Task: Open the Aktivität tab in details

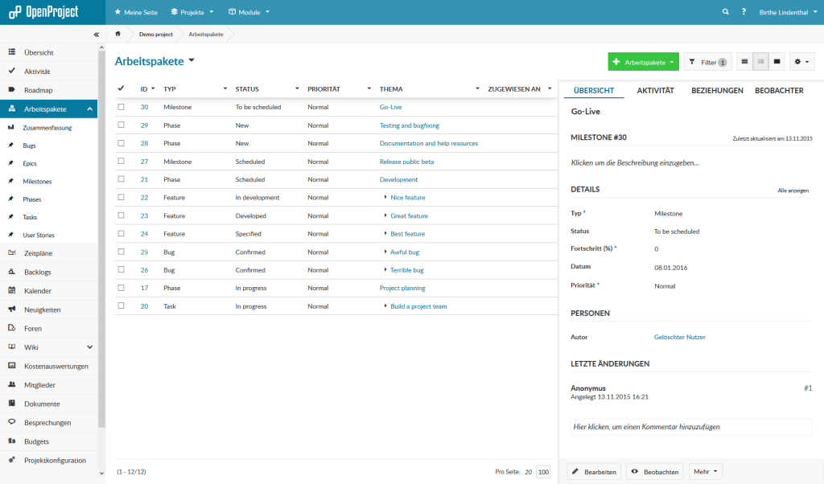Action: (x=655, y=91)
